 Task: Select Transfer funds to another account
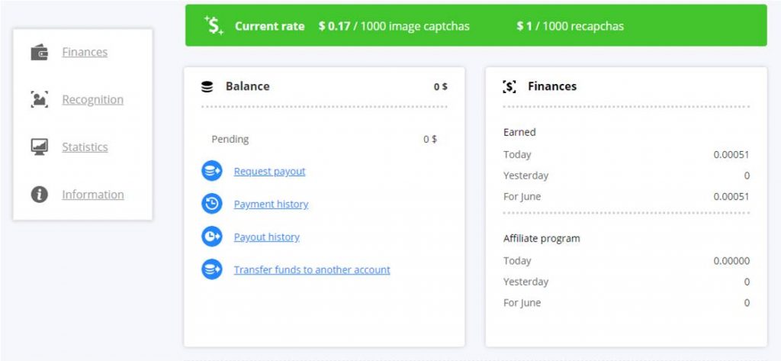point(312,270)
